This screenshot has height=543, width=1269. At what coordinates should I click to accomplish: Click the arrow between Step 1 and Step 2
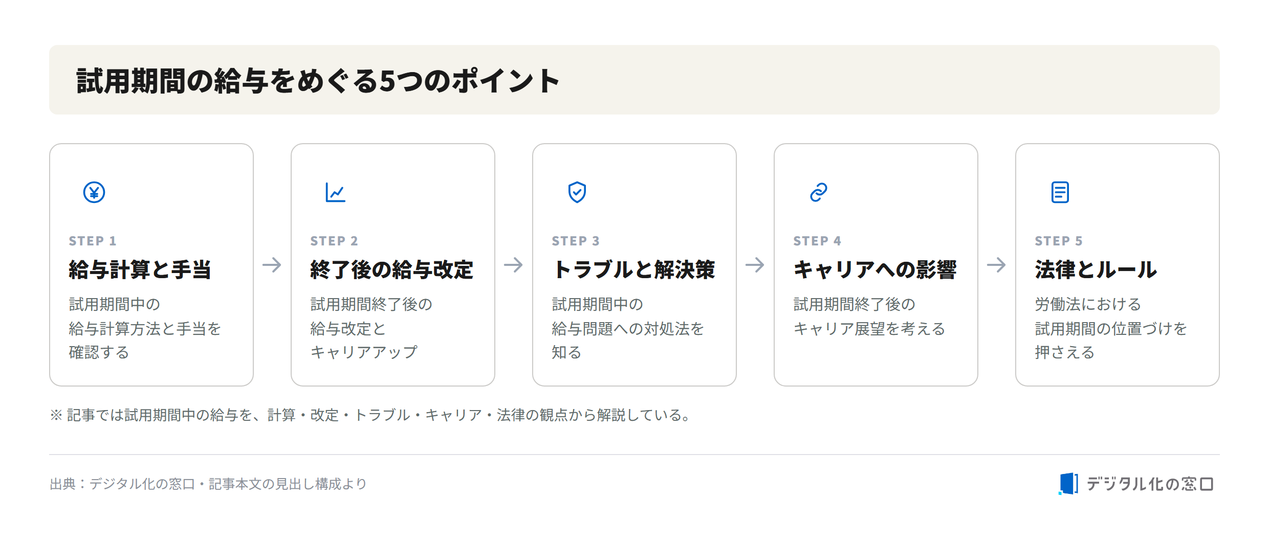[272, 265]
